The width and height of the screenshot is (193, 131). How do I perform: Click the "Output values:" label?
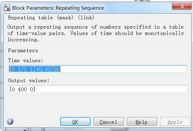[29, 80]
